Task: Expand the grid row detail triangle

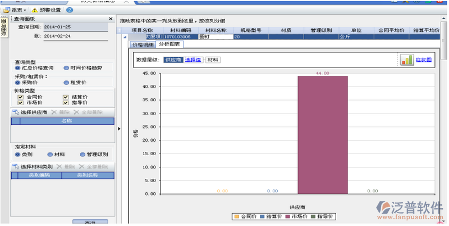Action: (x=125, y=37)
